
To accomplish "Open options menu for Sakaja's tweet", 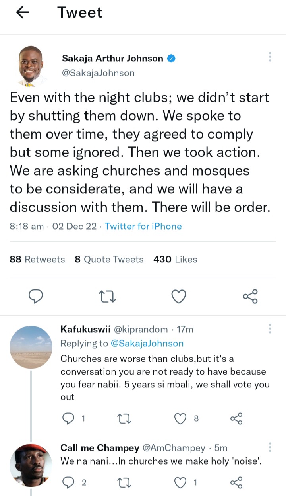I will 270,57.
